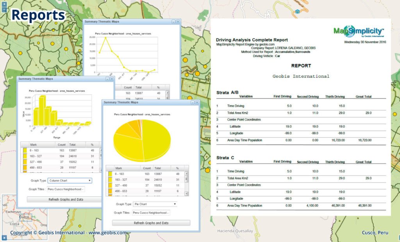Image resolution: width=400 pixels, height=242 pixels.
Task: Minimize the column chart Summary Thematic Maps window
Action: [x=107, y=79]
